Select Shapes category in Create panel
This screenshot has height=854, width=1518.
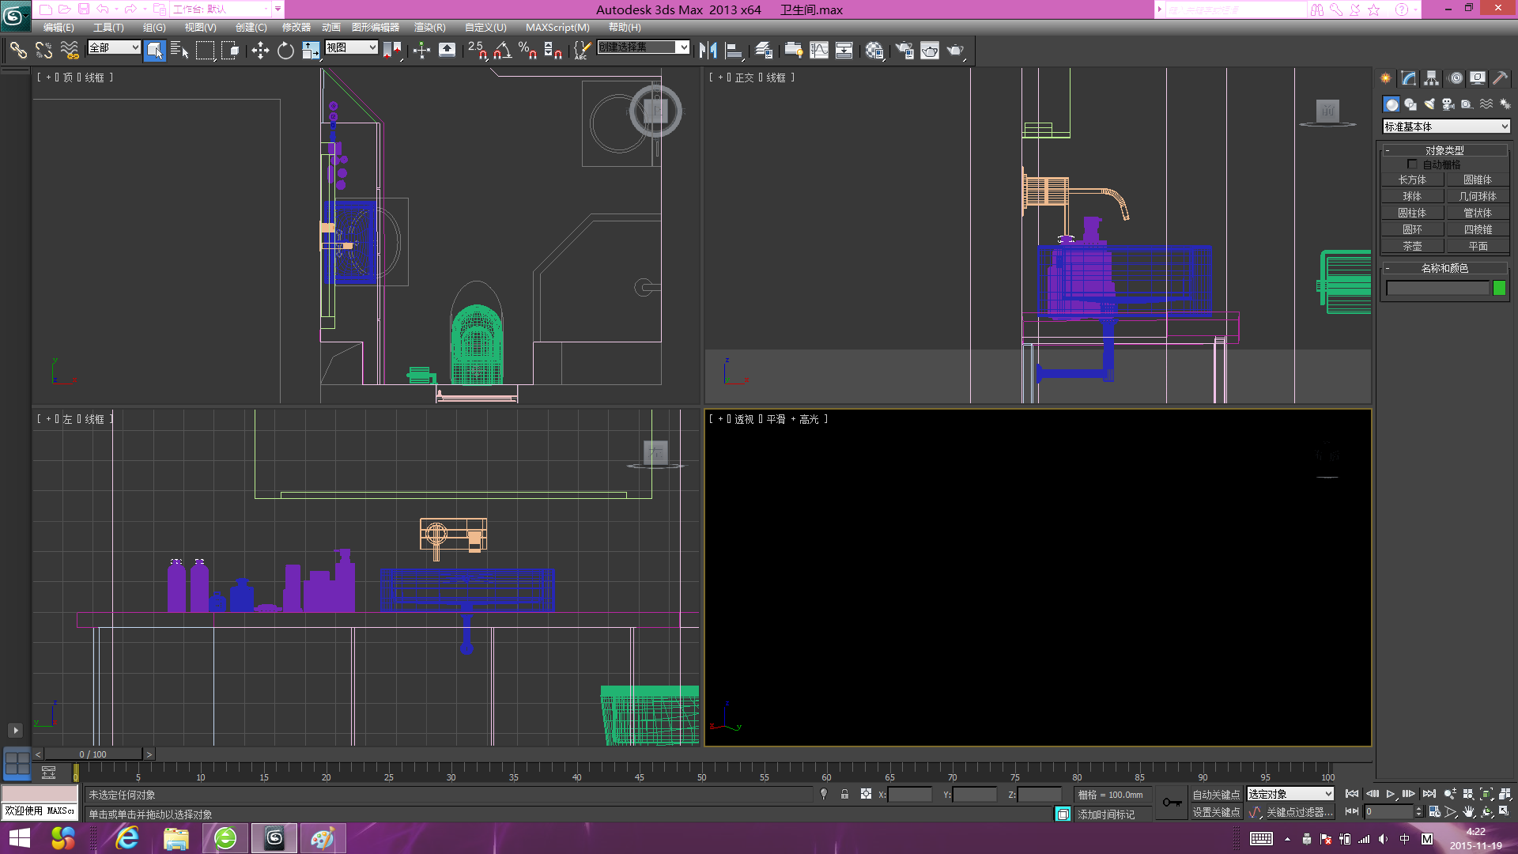click(x=1410, y=104)
